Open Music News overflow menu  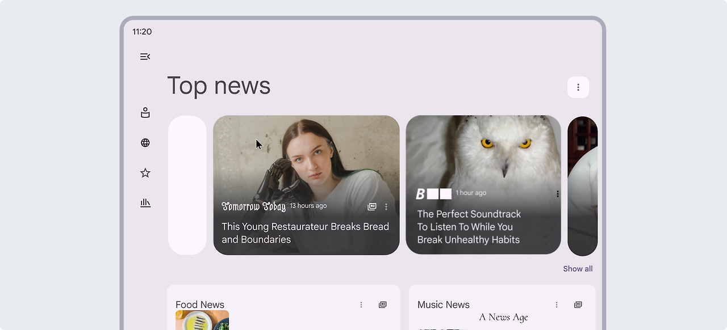(x=557, y=305)
